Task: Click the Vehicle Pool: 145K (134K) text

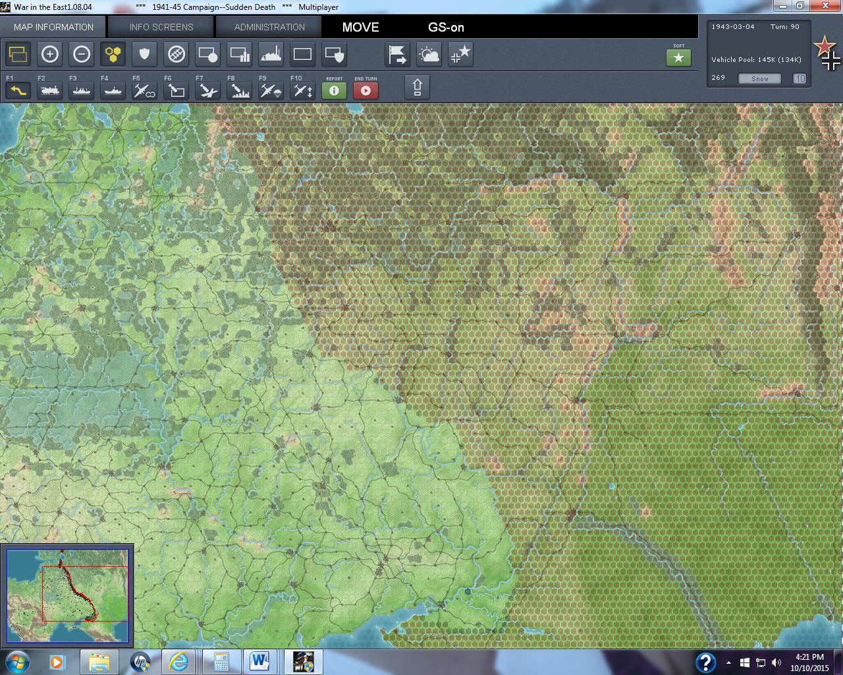Action: [x=756, y=59]
